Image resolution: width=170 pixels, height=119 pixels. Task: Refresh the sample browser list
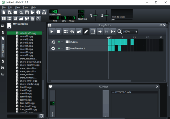(x=41, y=116)
